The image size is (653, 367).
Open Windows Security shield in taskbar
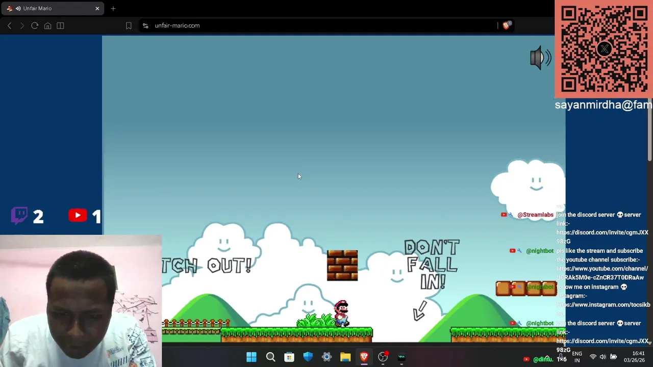point(308,357)
